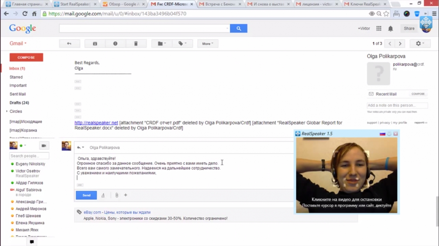Open formatting options icon
The image size is (439, 246).
(103, 195)
